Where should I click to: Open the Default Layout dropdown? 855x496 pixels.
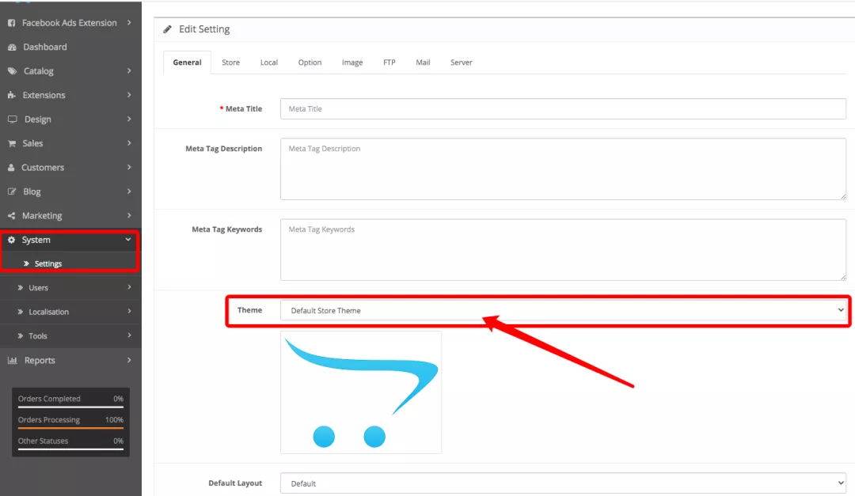(x=564, y=483)
